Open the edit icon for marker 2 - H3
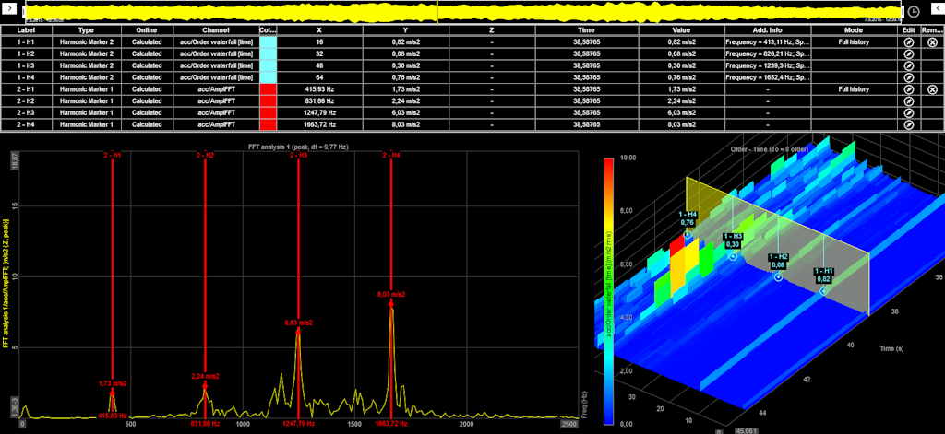 909,112
